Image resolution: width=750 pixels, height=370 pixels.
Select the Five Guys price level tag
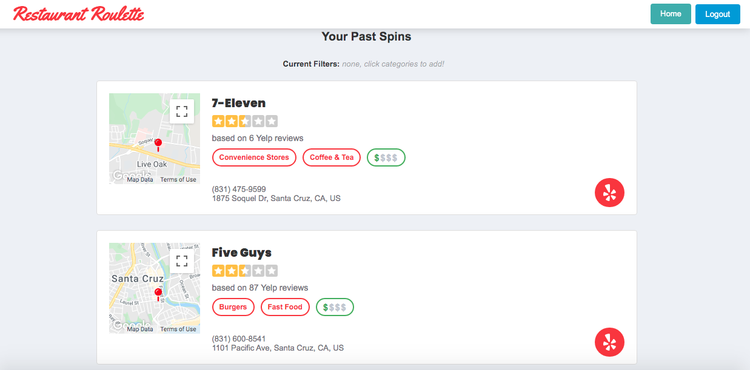pyautogui.click(x=335, y=307)
